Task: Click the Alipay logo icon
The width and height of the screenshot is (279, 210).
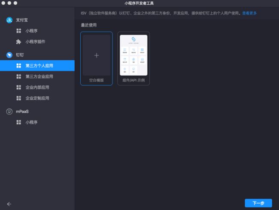Action: tap(9, 20)
